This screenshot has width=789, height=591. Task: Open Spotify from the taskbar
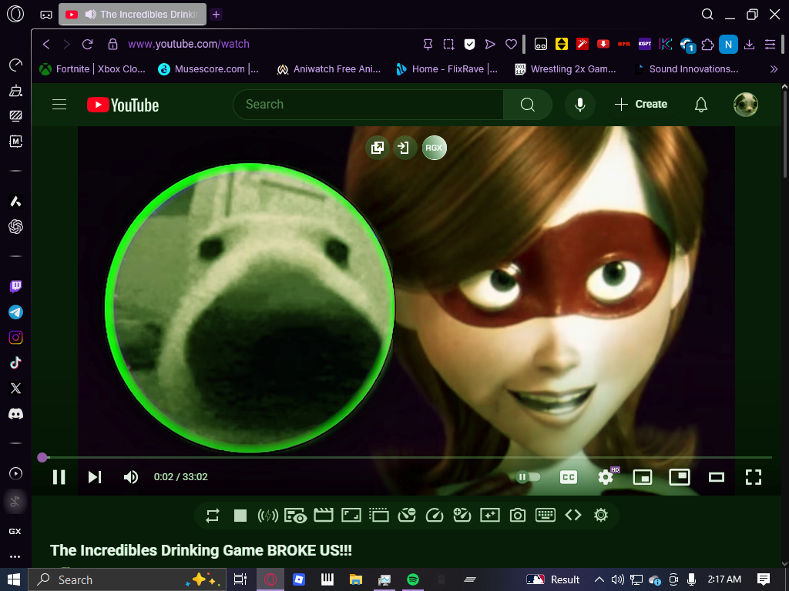pyautogui.click(x=413, y=579)
